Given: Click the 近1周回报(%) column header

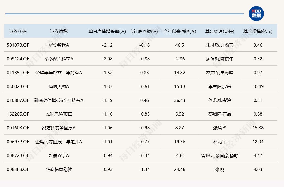Looking at the screenshot, I should tap(144, 31).
